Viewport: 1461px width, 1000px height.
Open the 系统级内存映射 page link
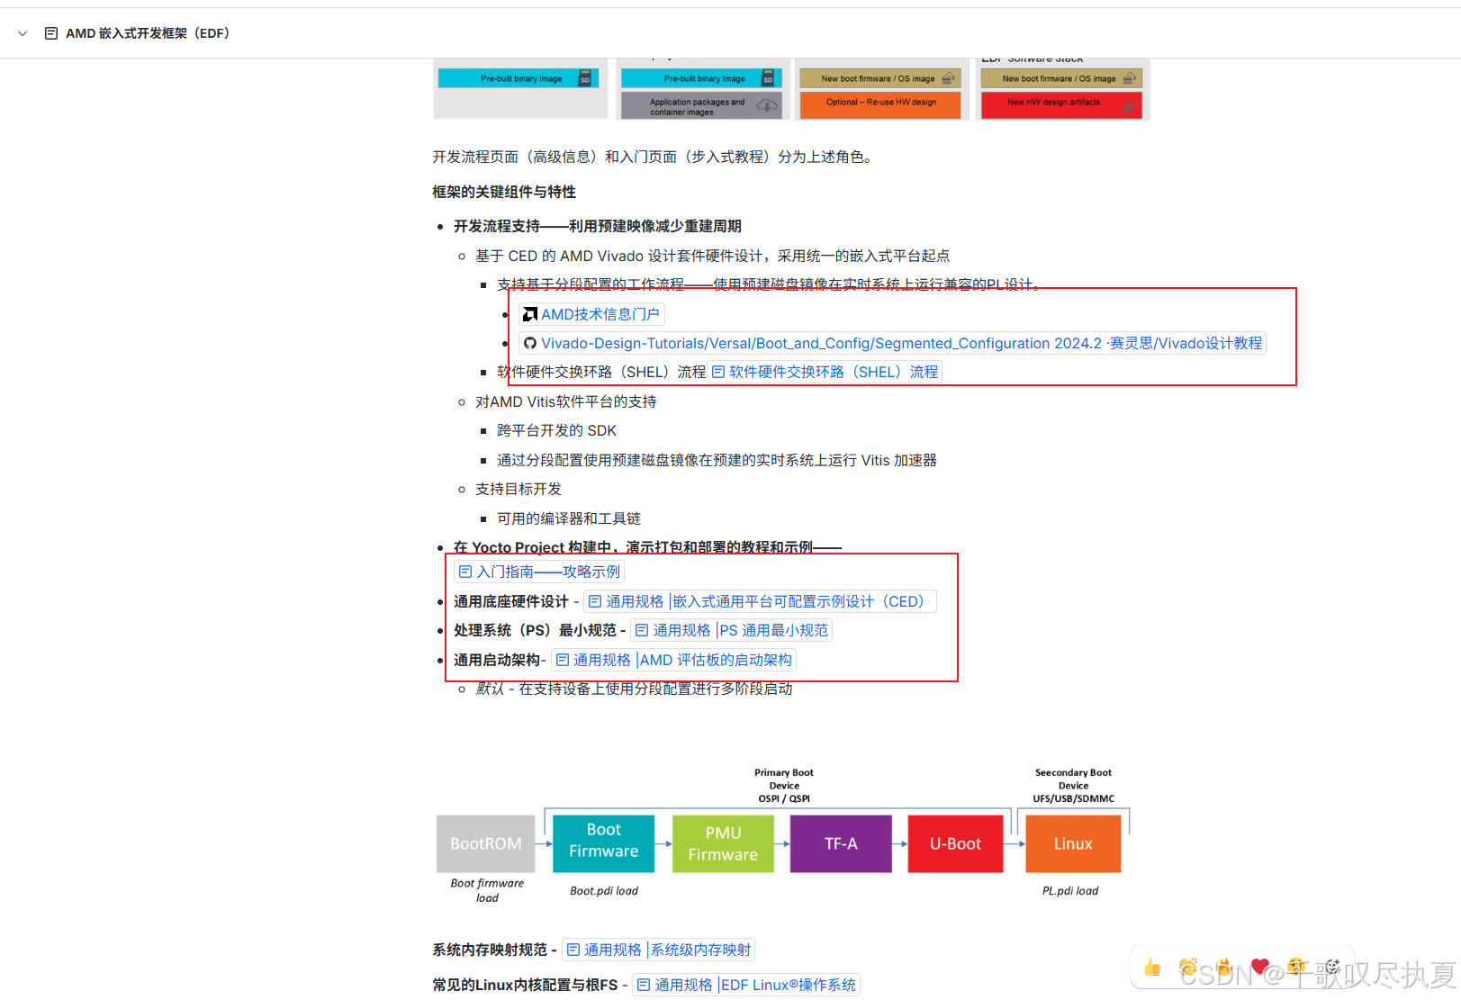[x=659, y=950]
